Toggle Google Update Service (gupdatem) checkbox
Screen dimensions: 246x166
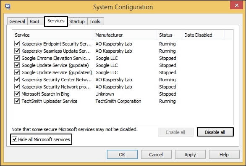(x=17, y=72)
